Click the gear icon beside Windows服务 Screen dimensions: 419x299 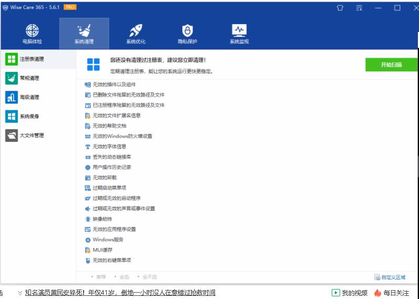click(88, 240)
